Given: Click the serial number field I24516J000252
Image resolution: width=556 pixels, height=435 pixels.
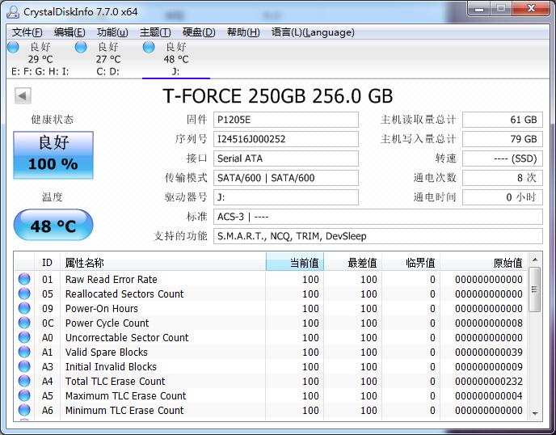Looking at the screenshot, I should (x=286, y=139).
